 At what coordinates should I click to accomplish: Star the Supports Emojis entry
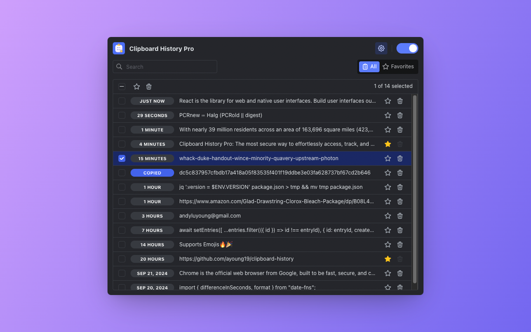coord(388,245)
